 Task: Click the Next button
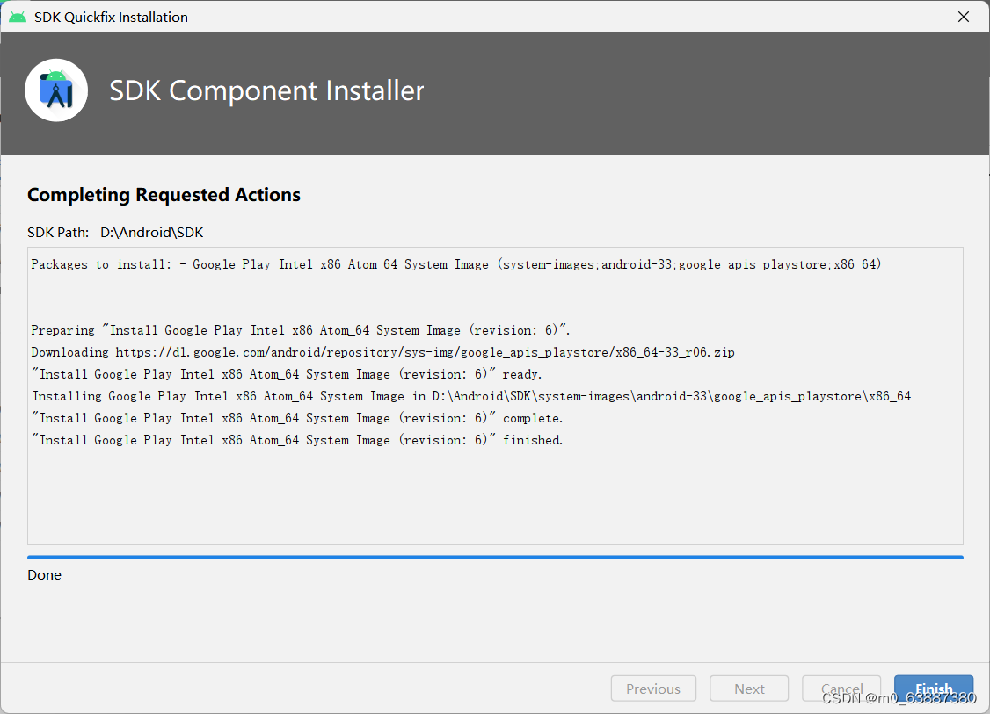coord(749,689)
